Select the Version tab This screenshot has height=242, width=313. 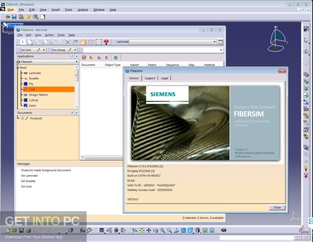pos(134,78)
